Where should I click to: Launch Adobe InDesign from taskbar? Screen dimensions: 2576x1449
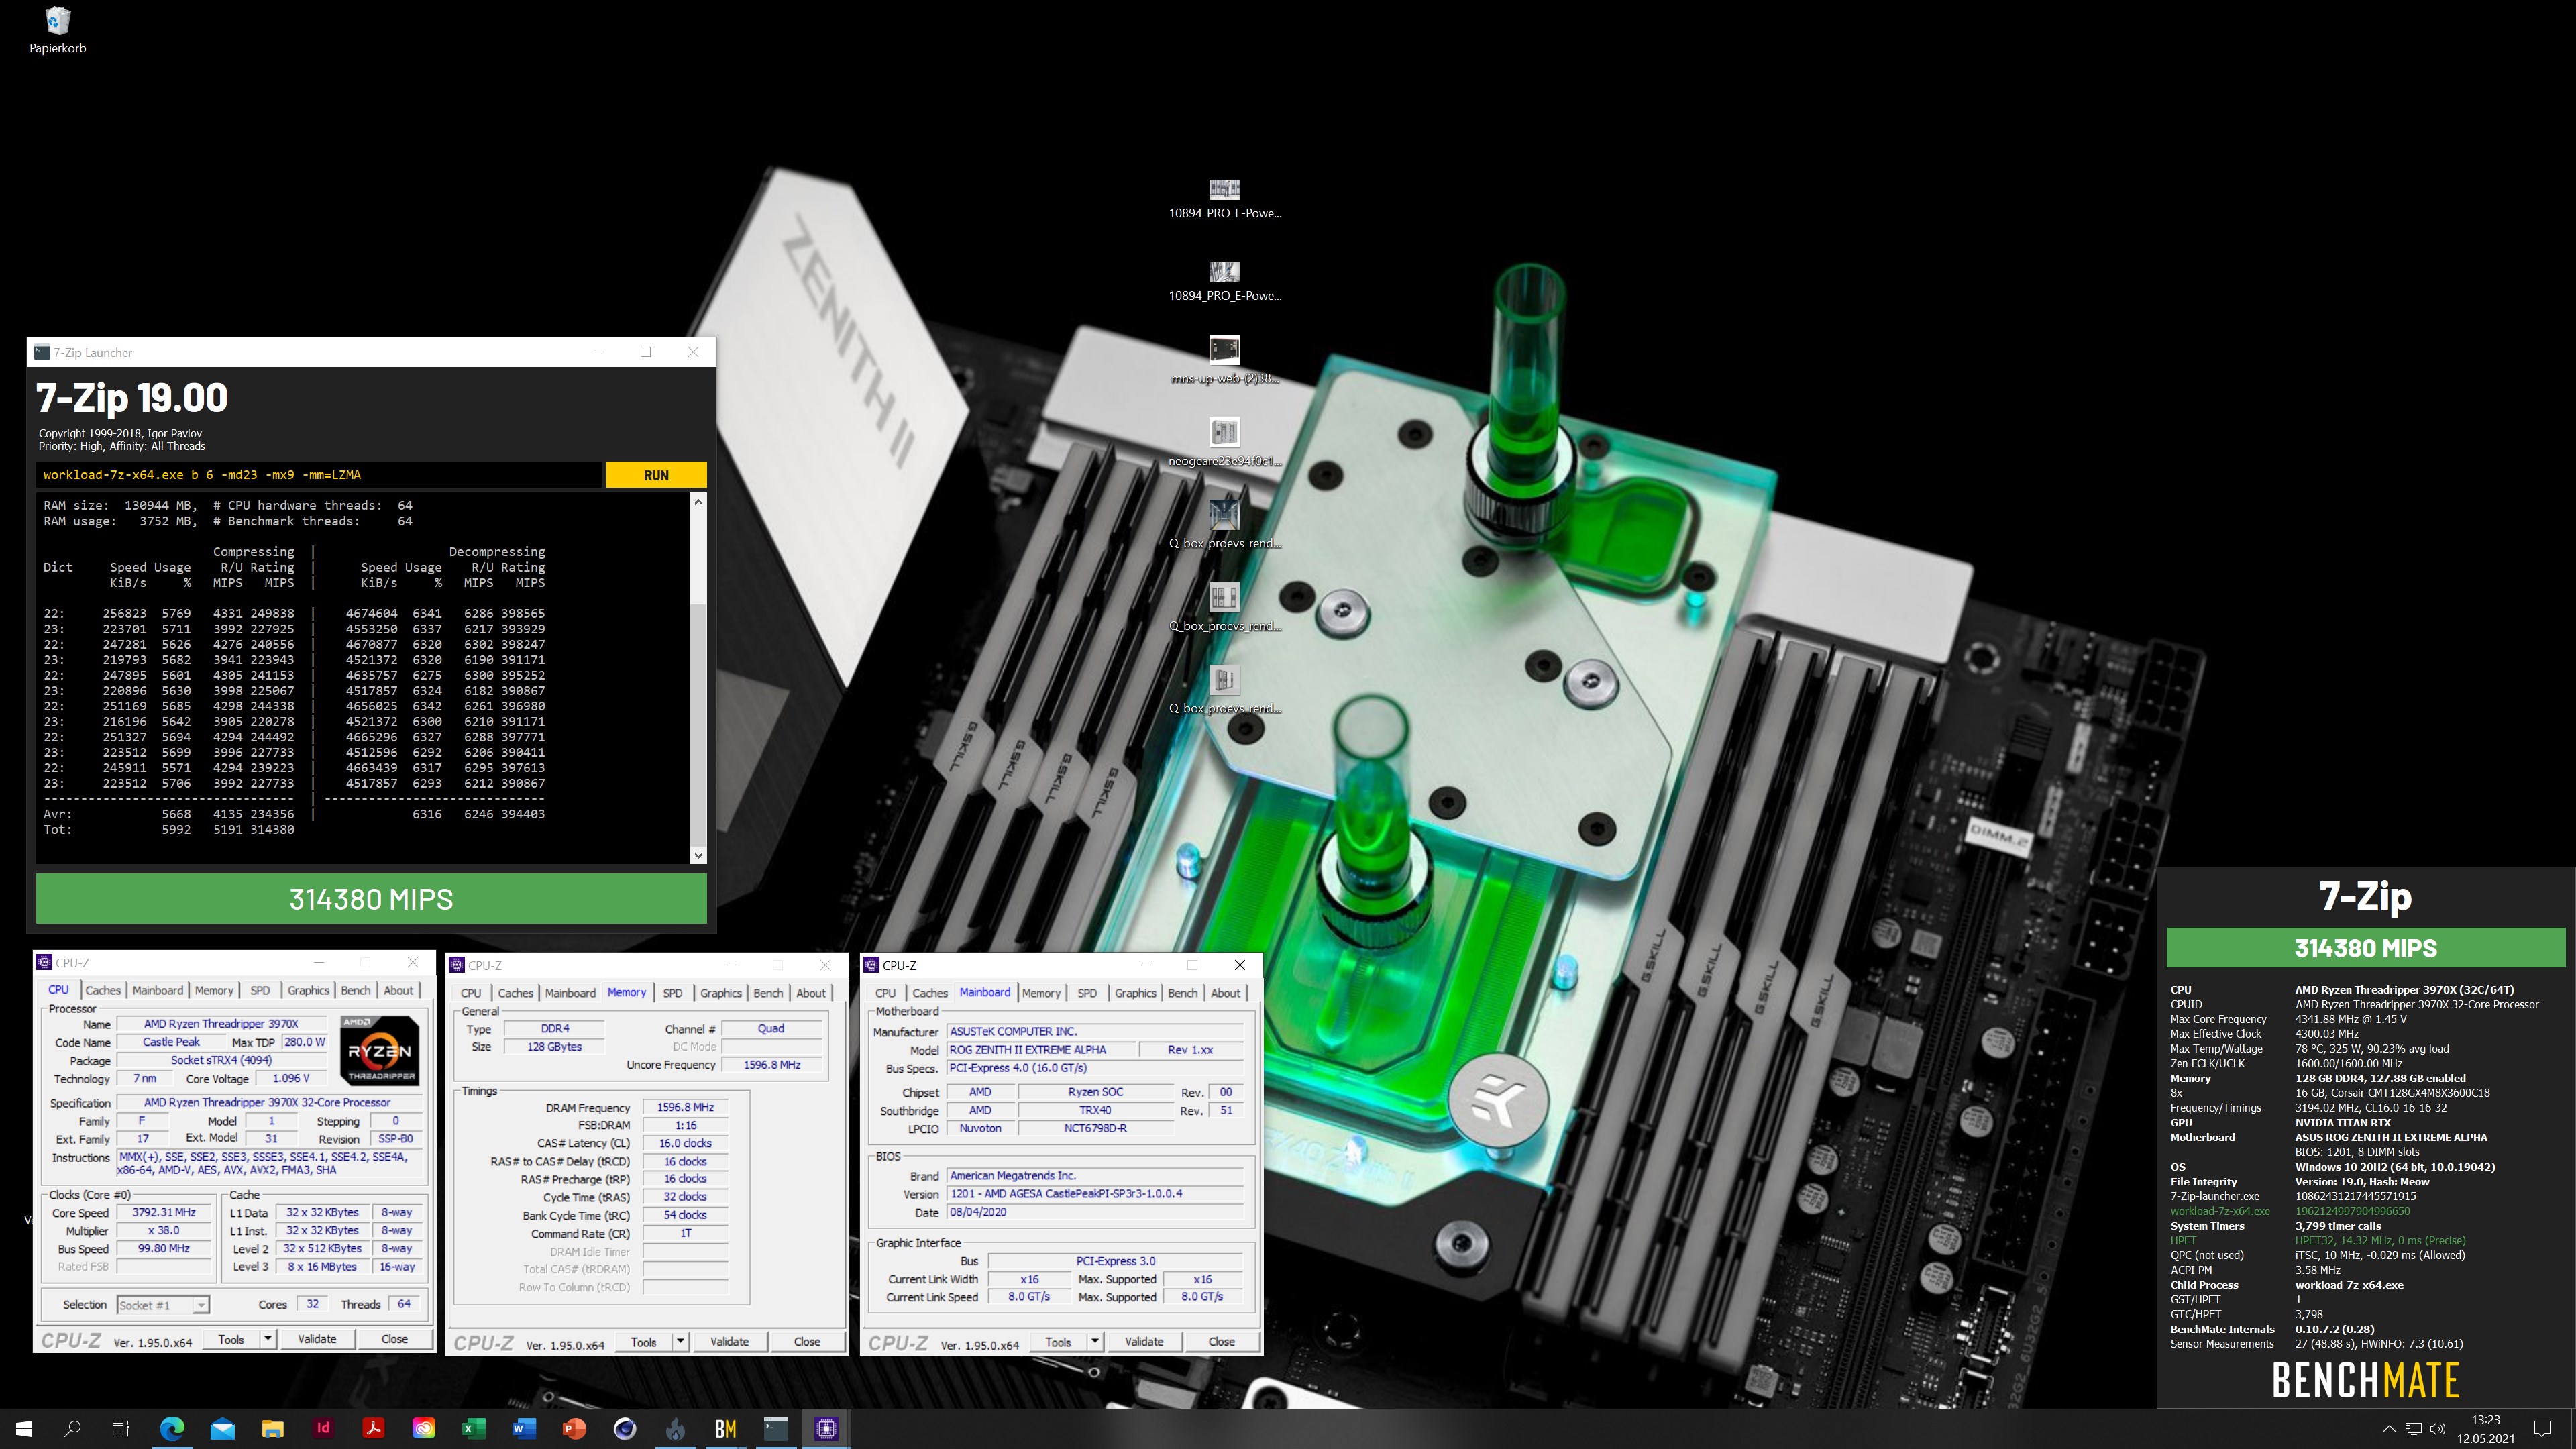click(323, 1428)
